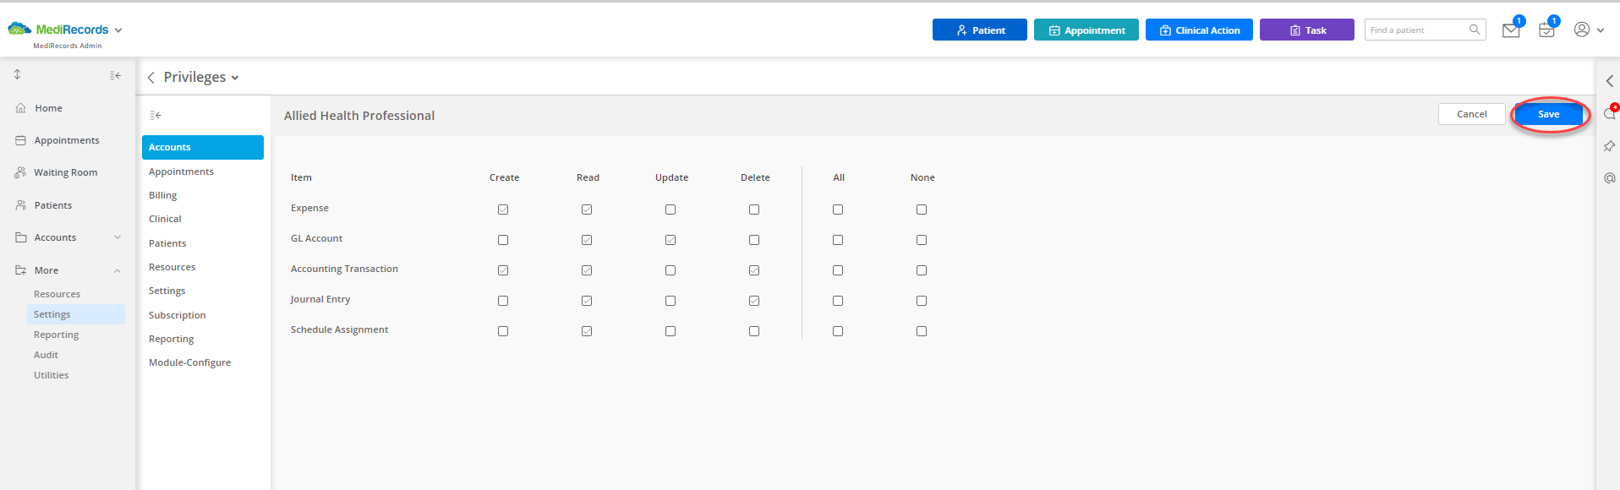Open the mail inbox icon
The image size is (1620, 490).
tap(1511, 30)
